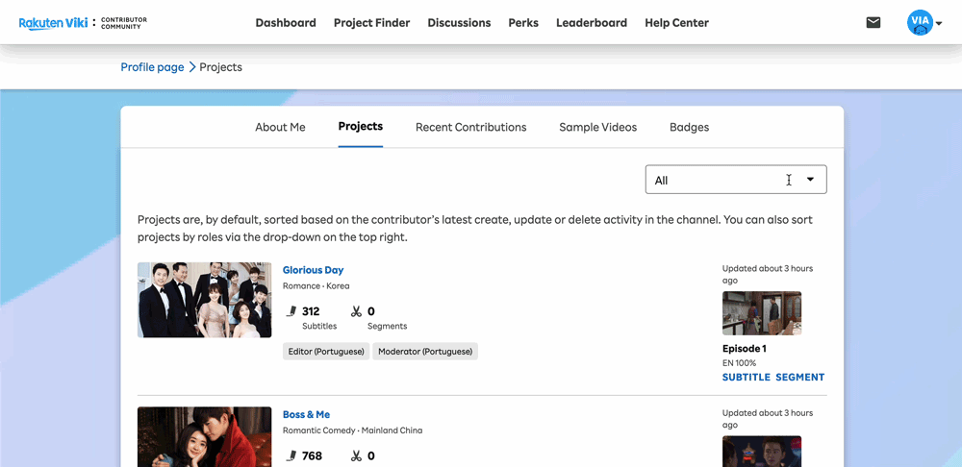Click the dropdown arrow in the All filter

(810, 180)
